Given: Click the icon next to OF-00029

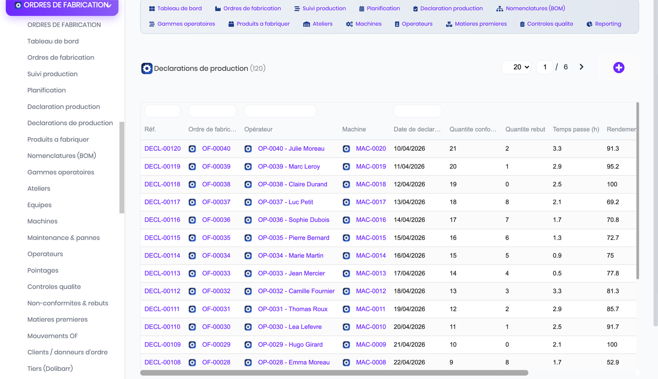Looking at the screenshot, I should pos(192,345).
